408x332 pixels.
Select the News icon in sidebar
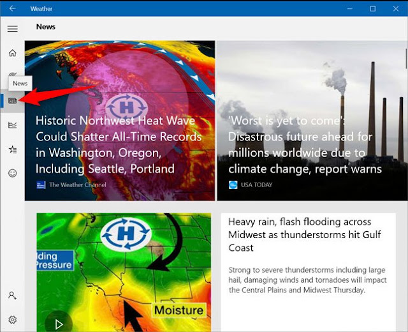tap(13, 101)
